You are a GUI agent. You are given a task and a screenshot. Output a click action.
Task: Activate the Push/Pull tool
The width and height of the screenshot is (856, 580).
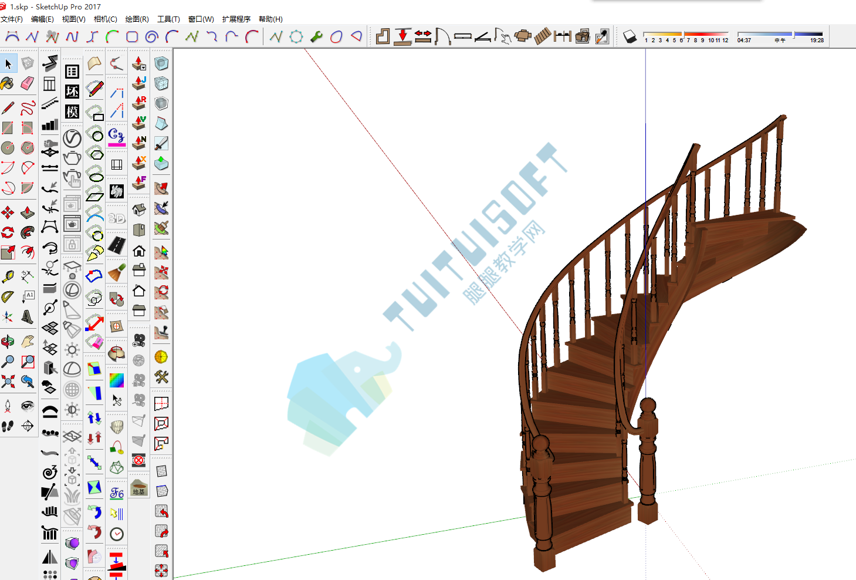click(x=28, y=213)
